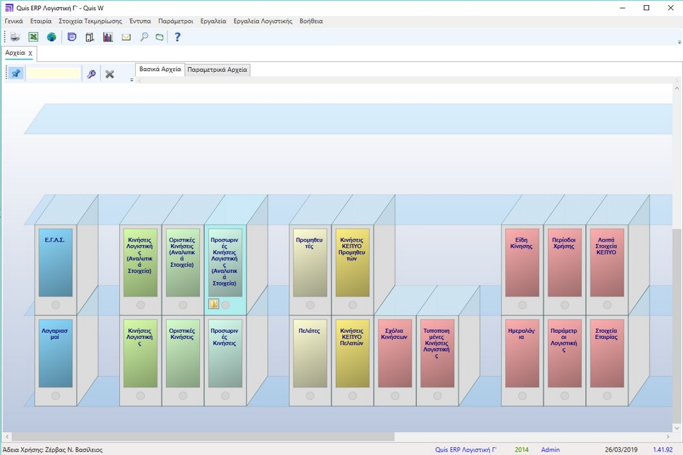The image size is (683, 455).
Task: Click the printer icon in toolbar
Action: coord(15,37)
